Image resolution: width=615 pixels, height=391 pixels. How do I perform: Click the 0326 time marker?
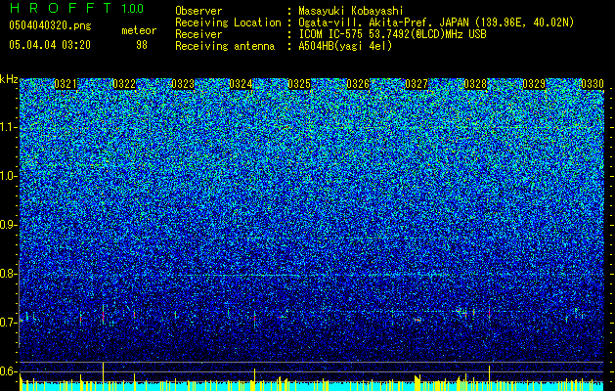pyautogui.click(x=358, y=84)
